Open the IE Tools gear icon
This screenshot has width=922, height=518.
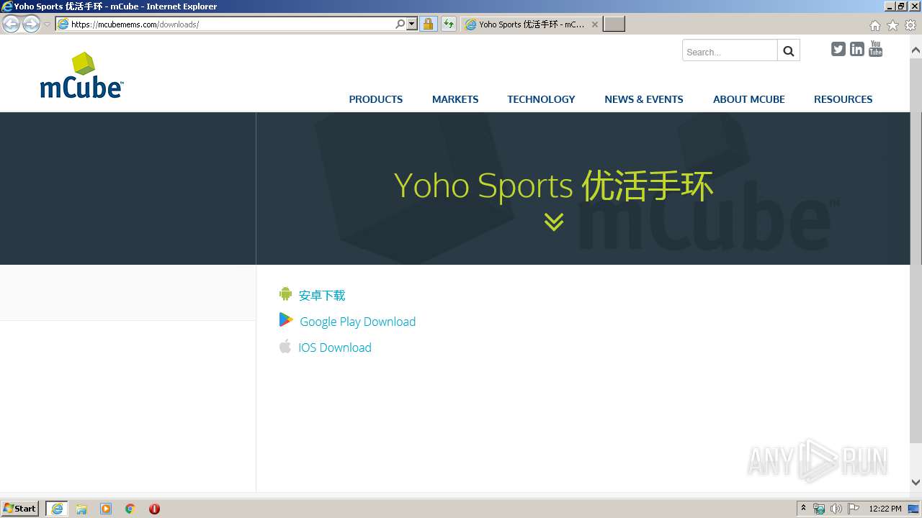tap(910, 25)
